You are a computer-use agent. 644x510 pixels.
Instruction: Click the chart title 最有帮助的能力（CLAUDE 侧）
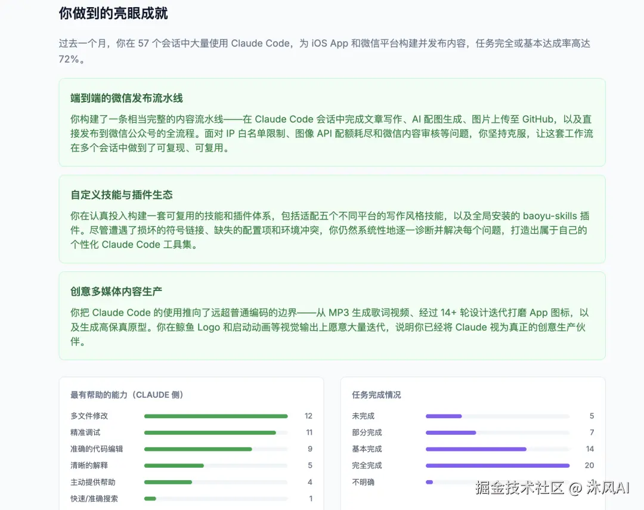pyautogui.click(x=127, y=395)
